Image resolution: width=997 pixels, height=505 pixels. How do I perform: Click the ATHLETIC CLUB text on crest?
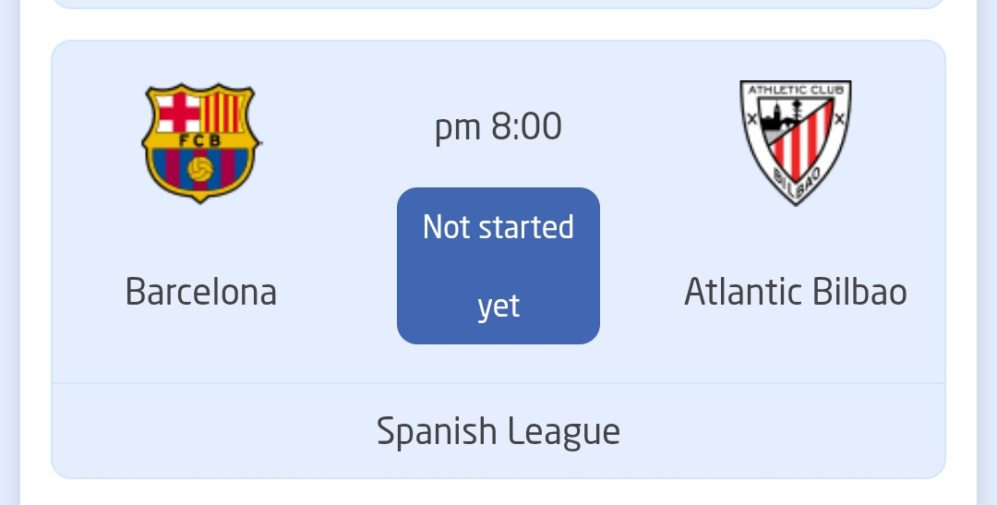796,90
